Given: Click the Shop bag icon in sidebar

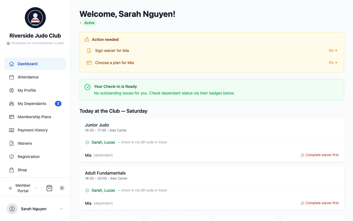Looking at the screenshot, I should tap(12, 170).
